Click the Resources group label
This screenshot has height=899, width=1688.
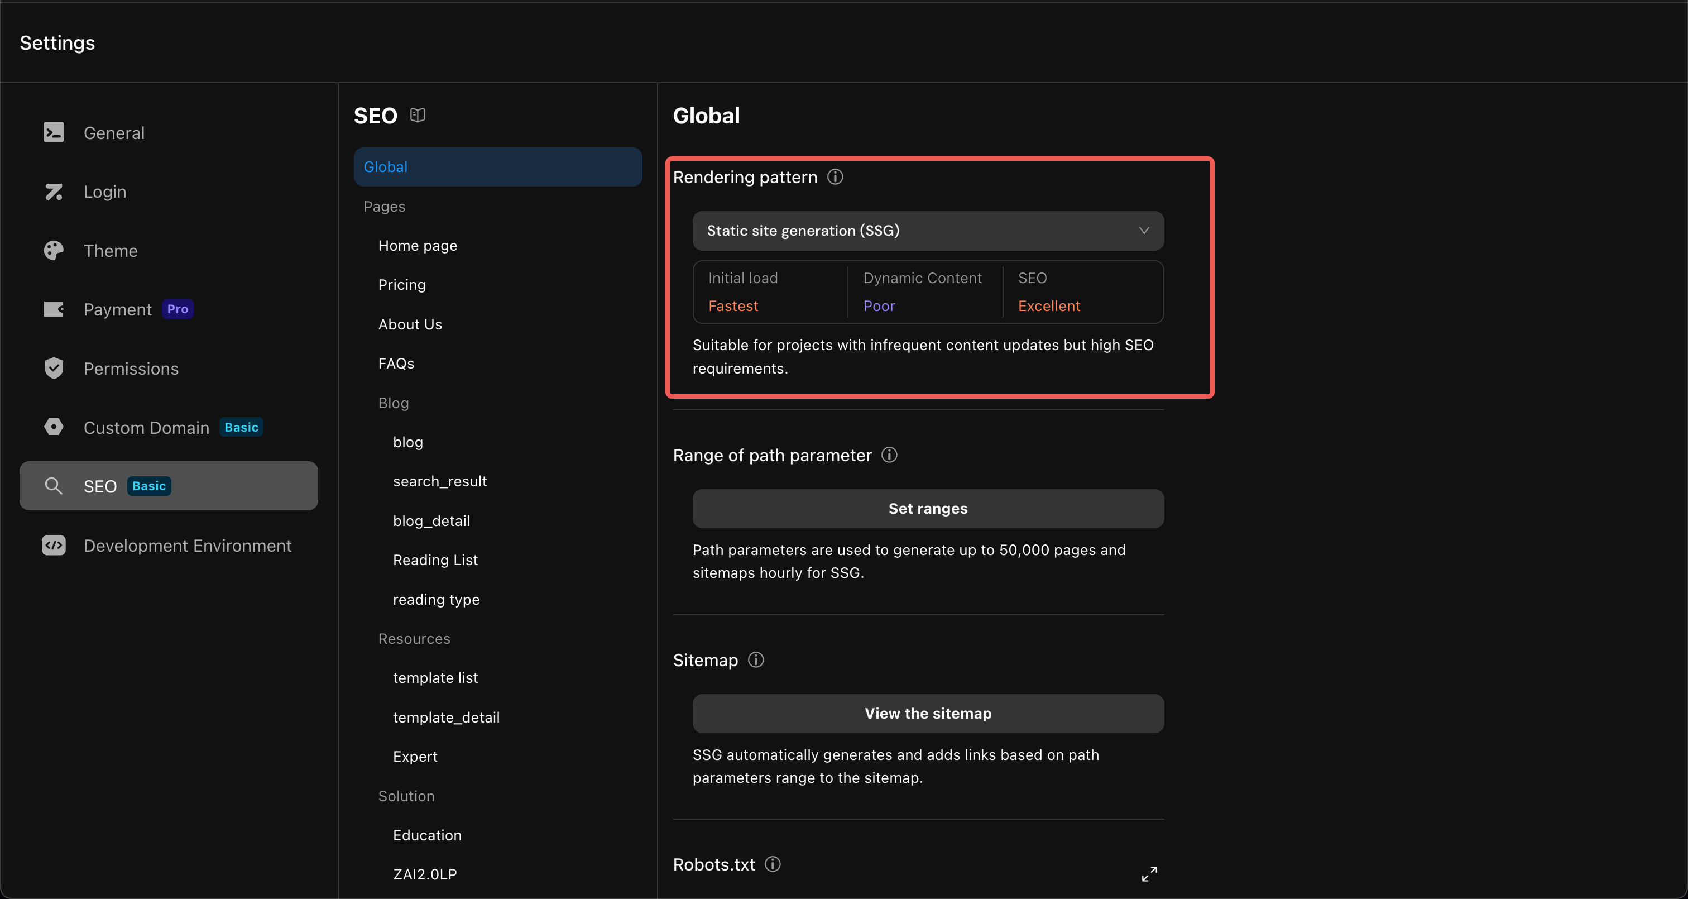[414, 639]
